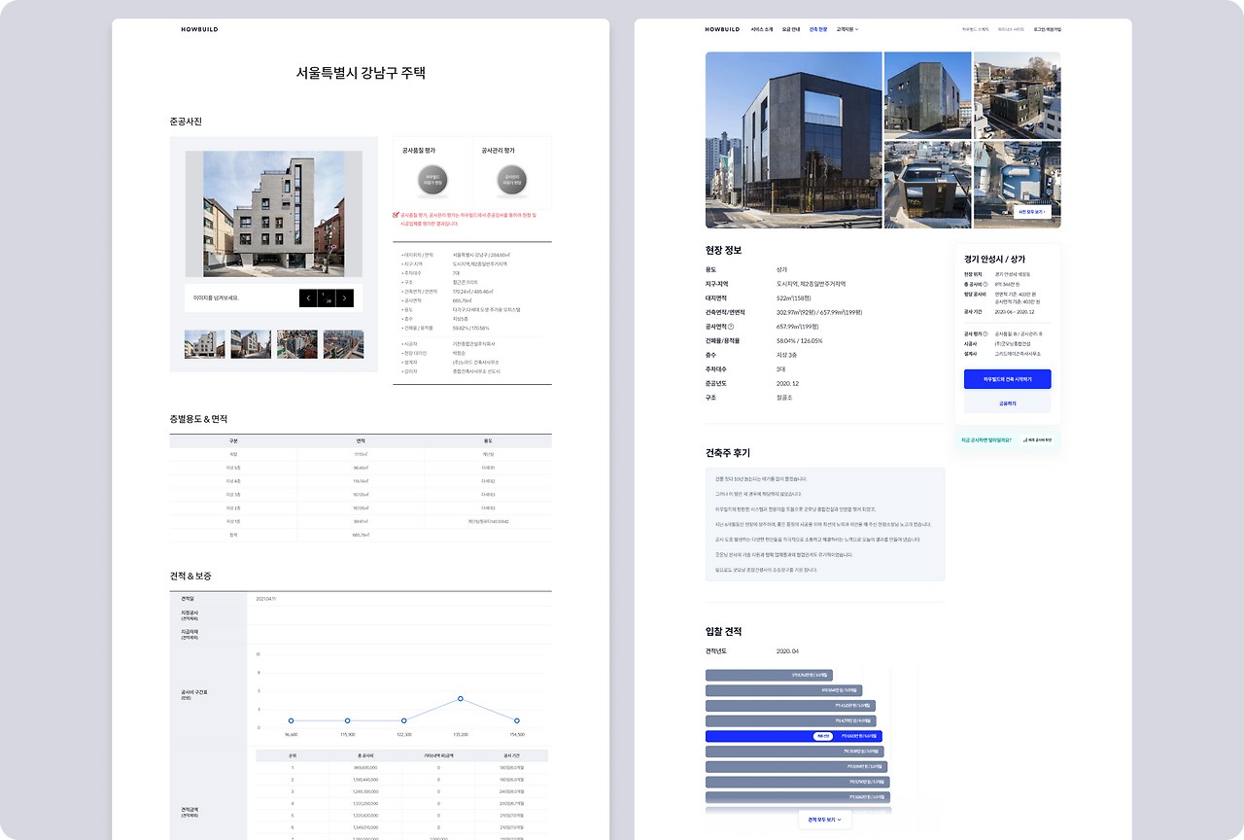Click the 건축주 후기 heading
Viewport: 1244px width, 840px height.
(728, 453)
